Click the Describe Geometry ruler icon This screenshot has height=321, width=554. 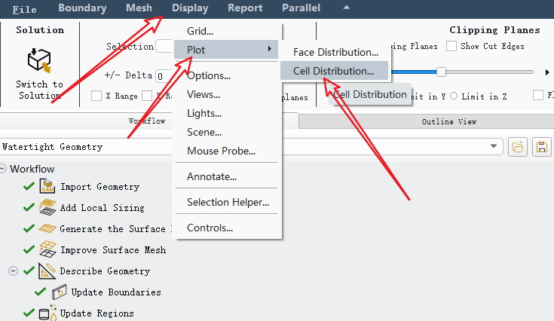47,271
